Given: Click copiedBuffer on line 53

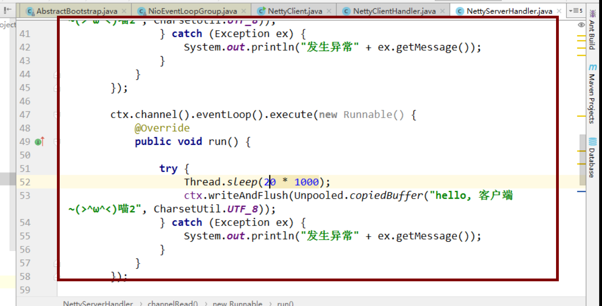Looking at the screenshot, I should tap(385, 196).
